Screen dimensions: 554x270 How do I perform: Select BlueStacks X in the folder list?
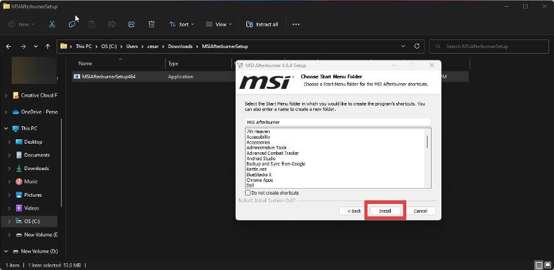coord(259,175)
